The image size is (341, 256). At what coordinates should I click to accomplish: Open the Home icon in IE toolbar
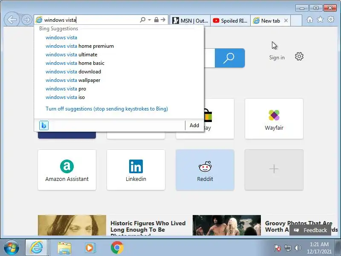click(310, 20)
